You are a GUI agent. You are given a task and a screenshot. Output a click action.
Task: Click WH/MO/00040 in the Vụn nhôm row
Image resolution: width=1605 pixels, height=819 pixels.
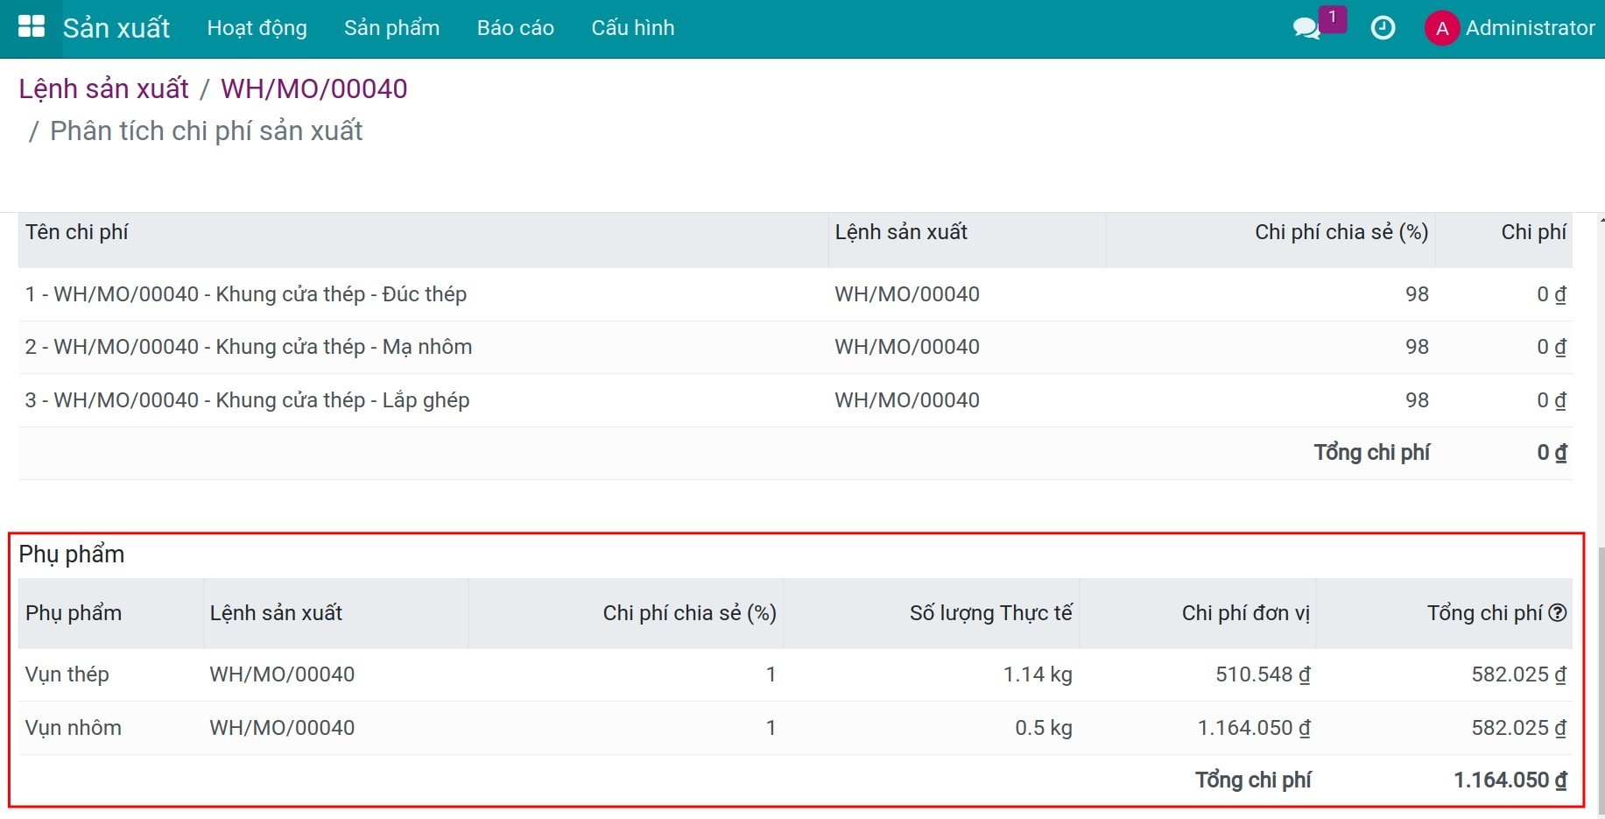[x=282, y=728]
